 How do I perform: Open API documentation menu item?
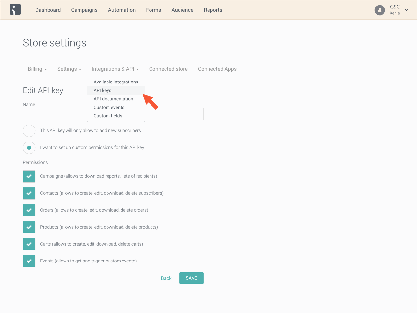pos(113,99)
